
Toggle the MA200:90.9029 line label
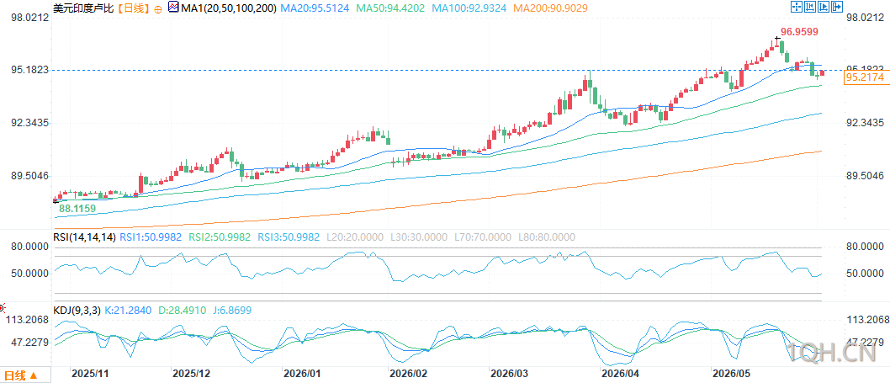(549, 8)
